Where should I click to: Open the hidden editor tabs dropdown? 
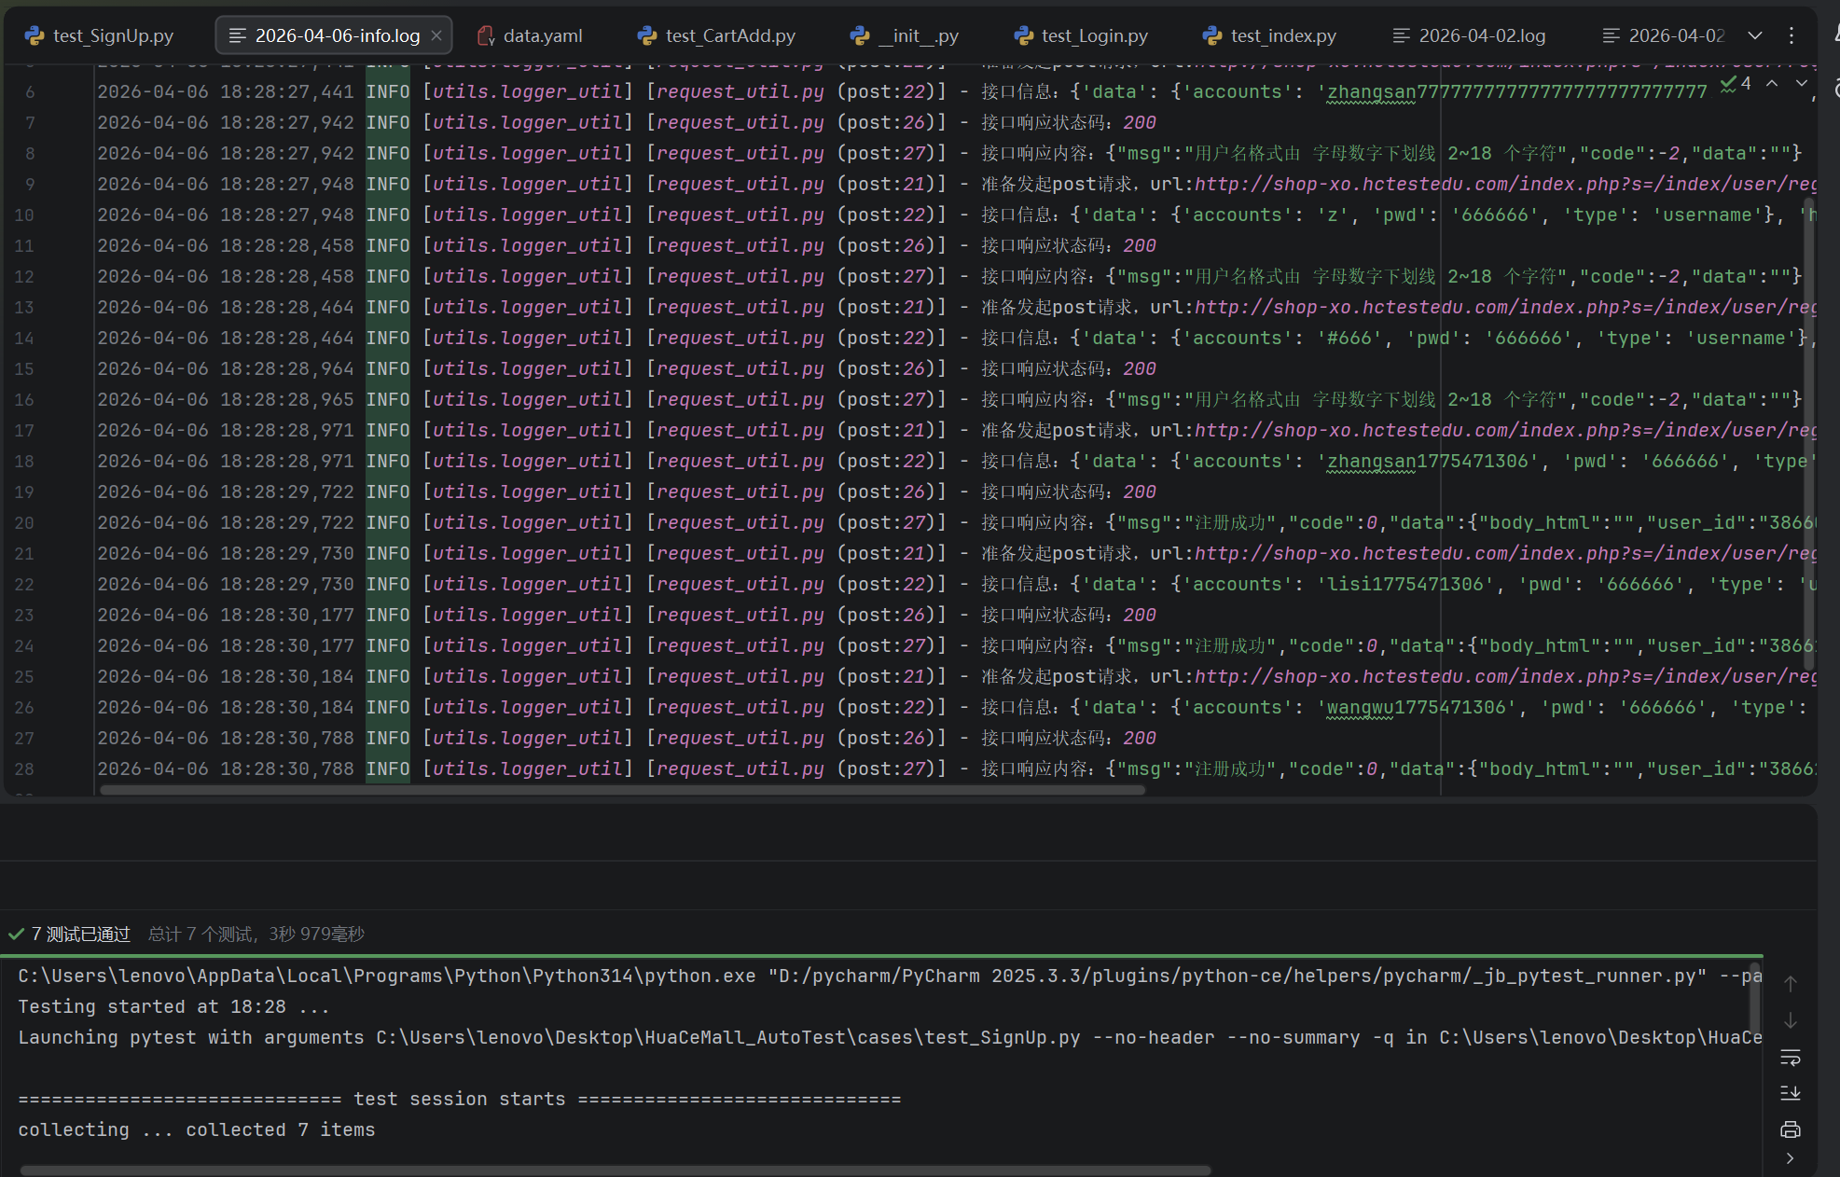(1754, 35)
